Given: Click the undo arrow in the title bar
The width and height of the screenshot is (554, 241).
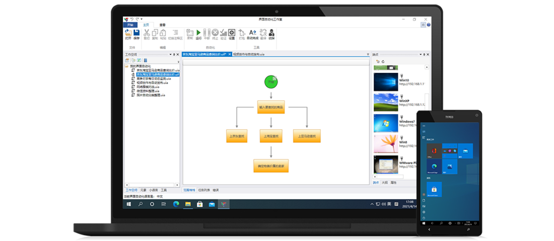Looking at the screenshot, I should (132, 19).
